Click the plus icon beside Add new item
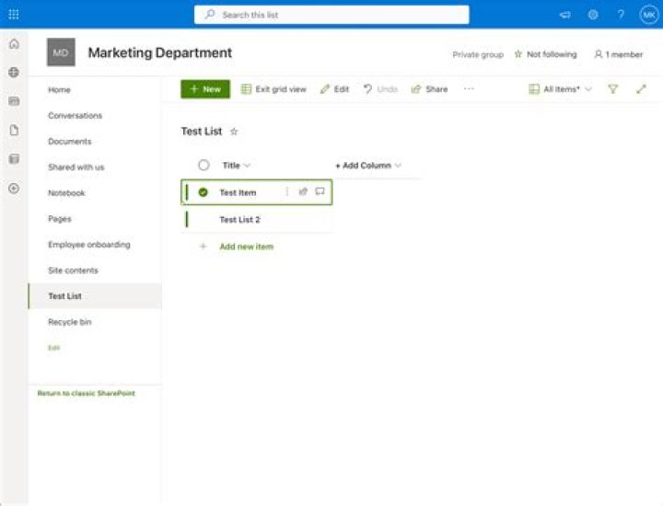Image resolution: width=663 pixels, height=506 pixels. 203,247
